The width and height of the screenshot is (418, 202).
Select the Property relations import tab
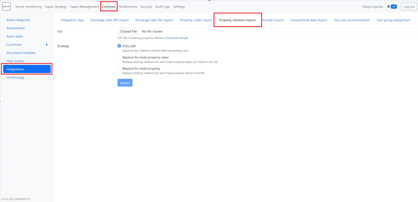click(237, 20)
